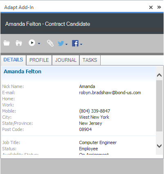Close the Adapt Add-In pane
Viewport: 164px width, 174px height.
pos(151,7)
